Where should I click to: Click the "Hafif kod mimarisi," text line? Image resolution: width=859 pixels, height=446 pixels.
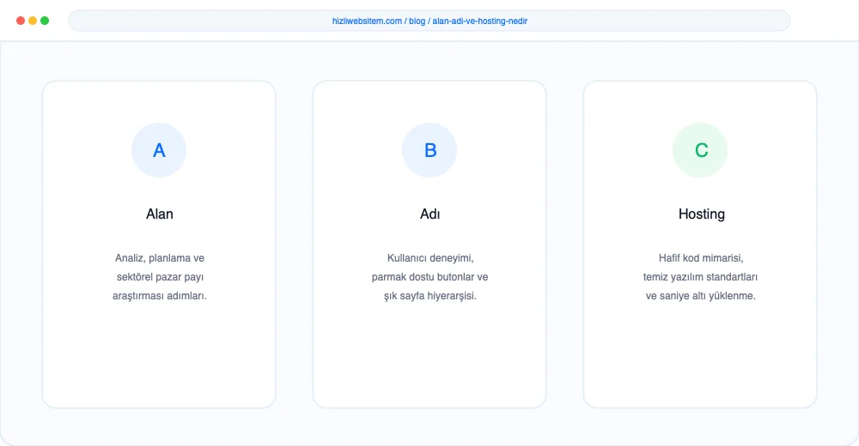701,258
